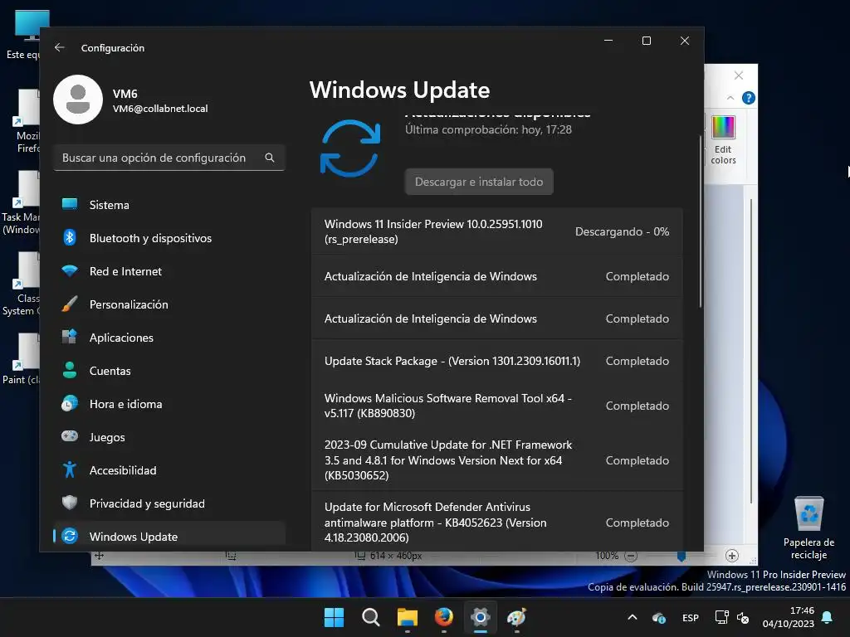Click the Hora e idioma clock icon
This screenshot has width=850, height=637.
coord(70,404)
